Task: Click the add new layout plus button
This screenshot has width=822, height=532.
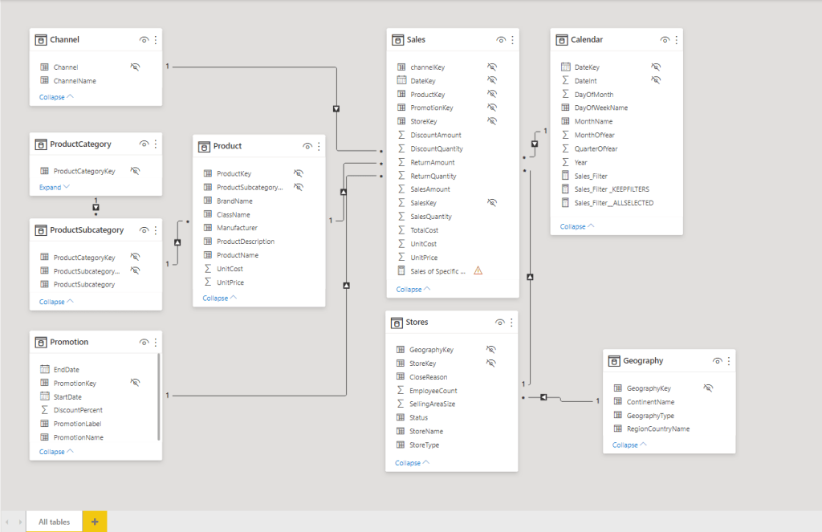Action: (95, 522)
